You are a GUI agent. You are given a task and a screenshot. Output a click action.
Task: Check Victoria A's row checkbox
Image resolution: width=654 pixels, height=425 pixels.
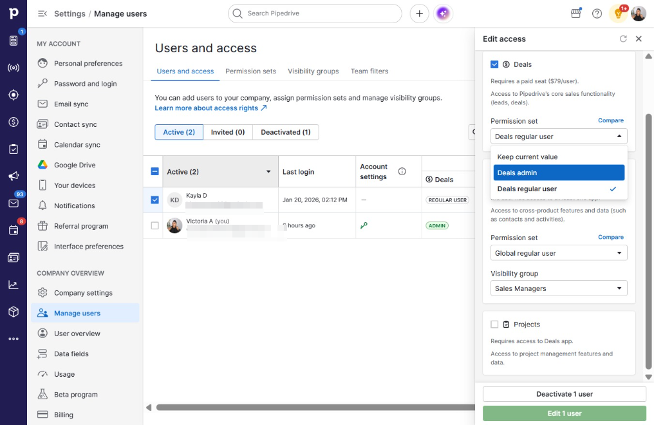[x=154, y=225]
